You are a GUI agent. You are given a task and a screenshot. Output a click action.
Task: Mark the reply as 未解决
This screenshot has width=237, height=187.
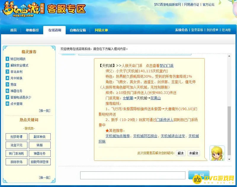pos(194,153)
